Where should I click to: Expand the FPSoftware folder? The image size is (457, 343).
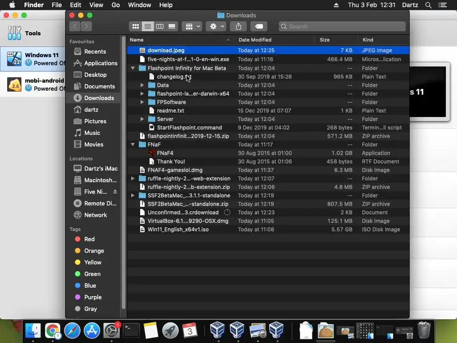click(142, 102)
